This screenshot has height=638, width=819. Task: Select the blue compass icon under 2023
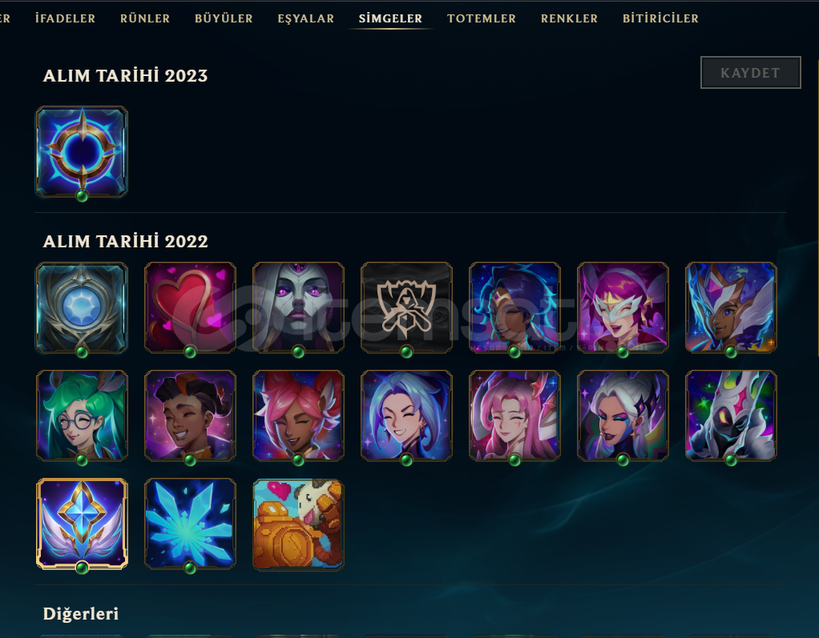tap(82, 152)
